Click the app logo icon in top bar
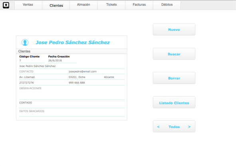 click(x=6, y=5)
